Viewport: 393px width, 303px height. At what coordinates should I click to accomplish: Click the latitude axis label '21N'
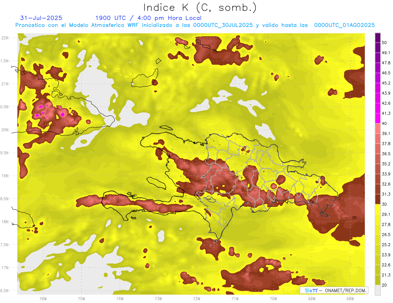[x=6, y=84]
